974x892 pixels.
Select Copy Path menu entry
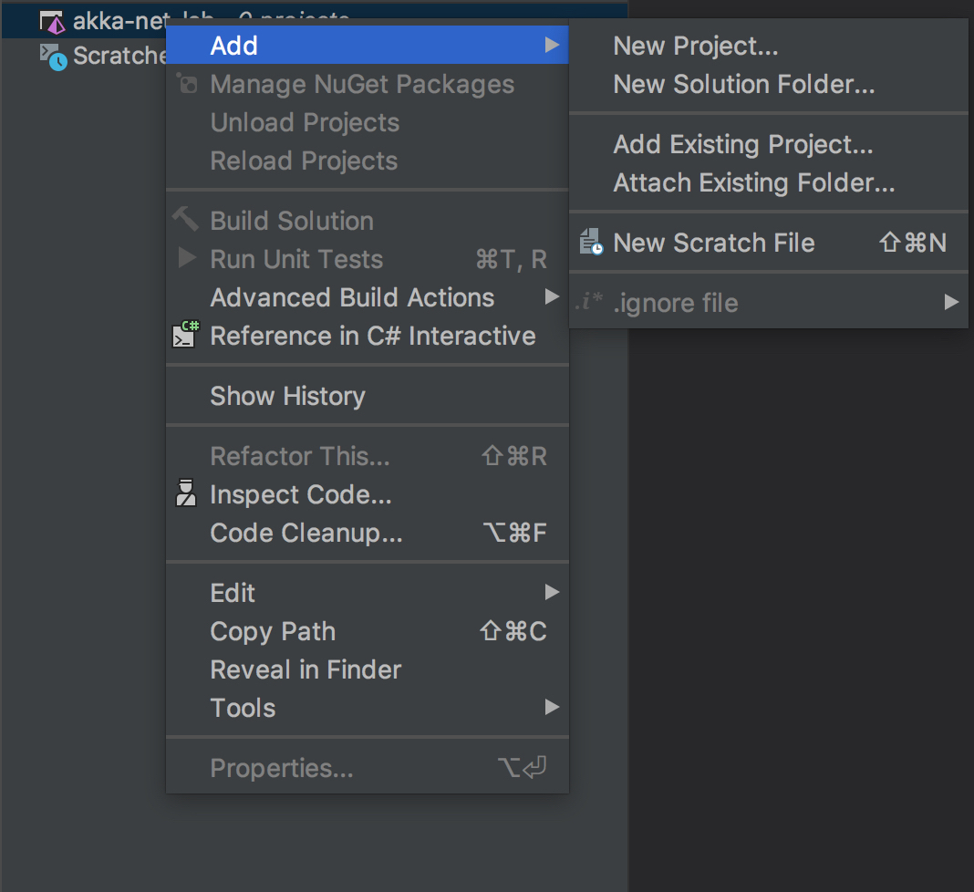click(273, 631)
